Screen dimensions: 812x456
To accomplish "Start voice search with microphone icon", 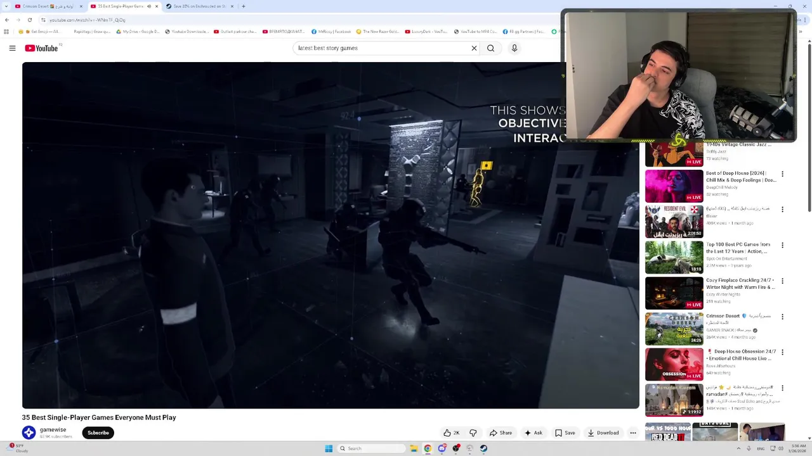I will point(514,48).
